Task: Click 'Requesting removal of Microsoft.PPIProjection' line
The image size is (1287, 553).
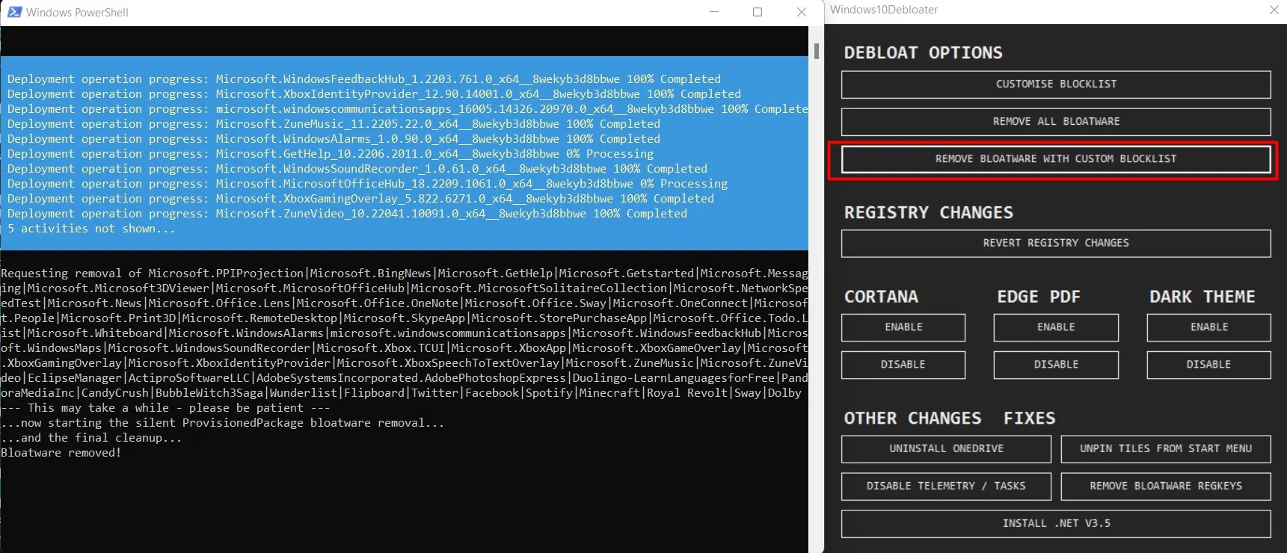Action: click(x=405, y=274)
